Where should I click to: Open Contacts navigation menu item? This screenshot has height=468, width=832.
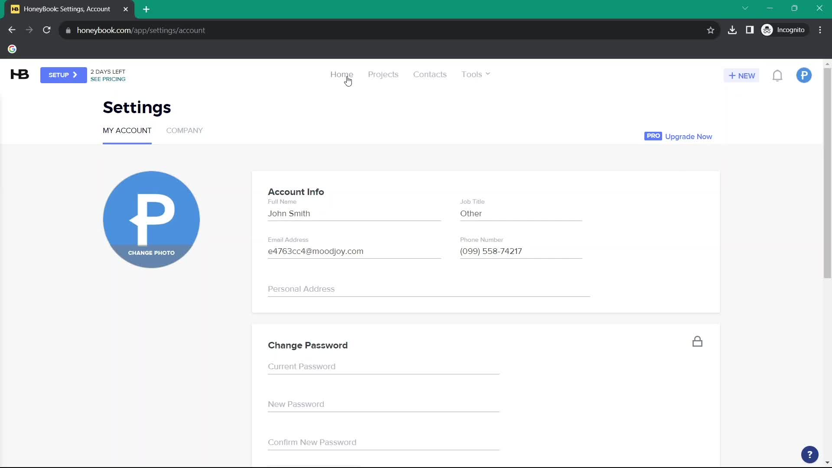coord(430,74)
